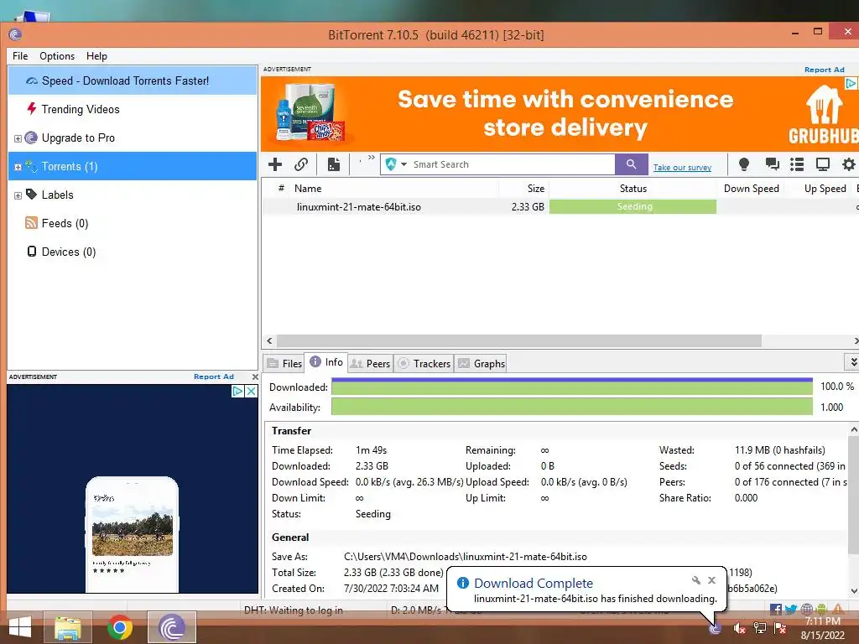
Task: Open the chat bubbles icon
Action: coord(772,164)
